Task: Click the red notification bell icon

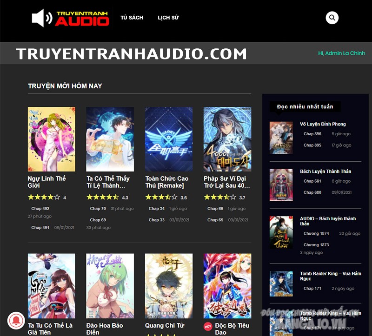Action: coord(16,320)
